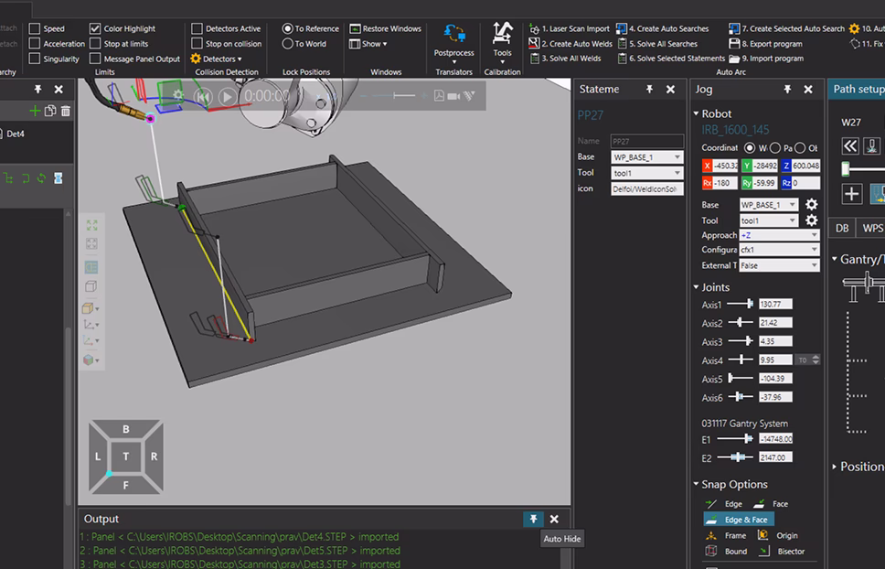
Task: Run 1. Laser Scan Import
Action: pyautogui.click(x=569, y=28)
